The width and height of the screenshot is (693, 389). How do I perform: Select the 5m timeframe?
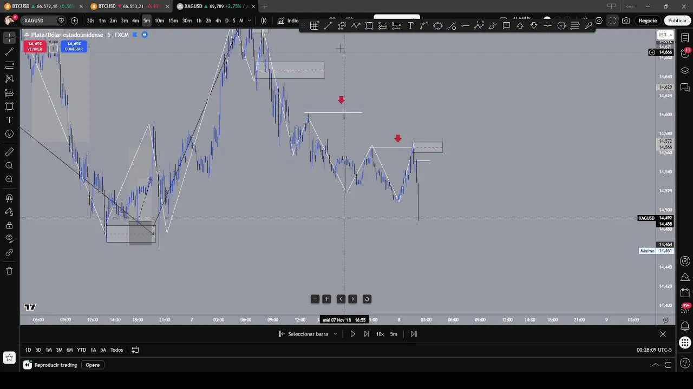point(147,21)
